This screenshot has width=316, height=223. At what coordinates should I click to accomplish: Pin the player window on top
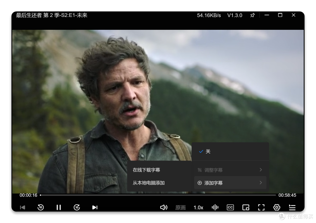coord(253,15)
